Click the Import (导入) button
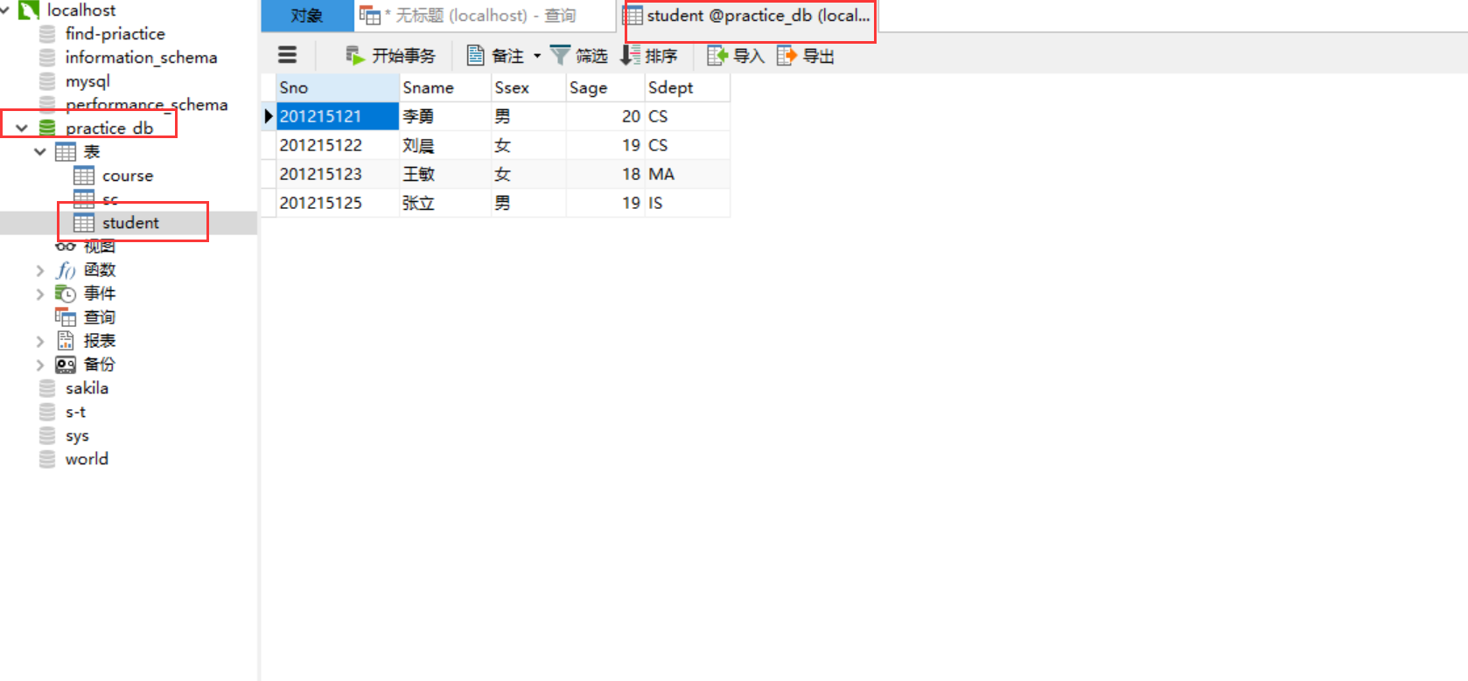The image size is (1468, 681). [736, 56]
